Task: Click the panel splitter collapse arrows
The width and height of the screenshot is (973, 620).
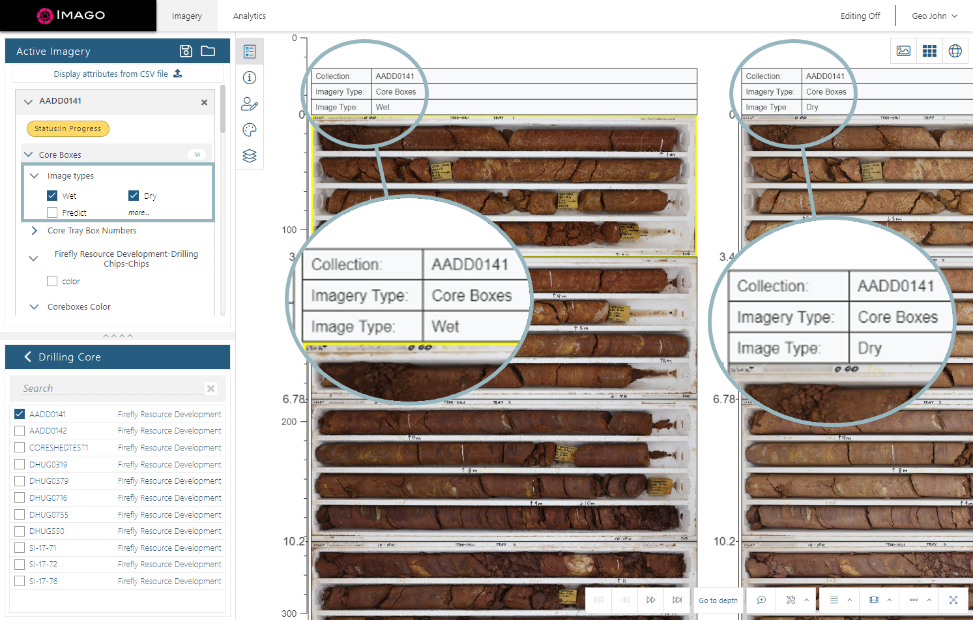Action: click(118, 336)
